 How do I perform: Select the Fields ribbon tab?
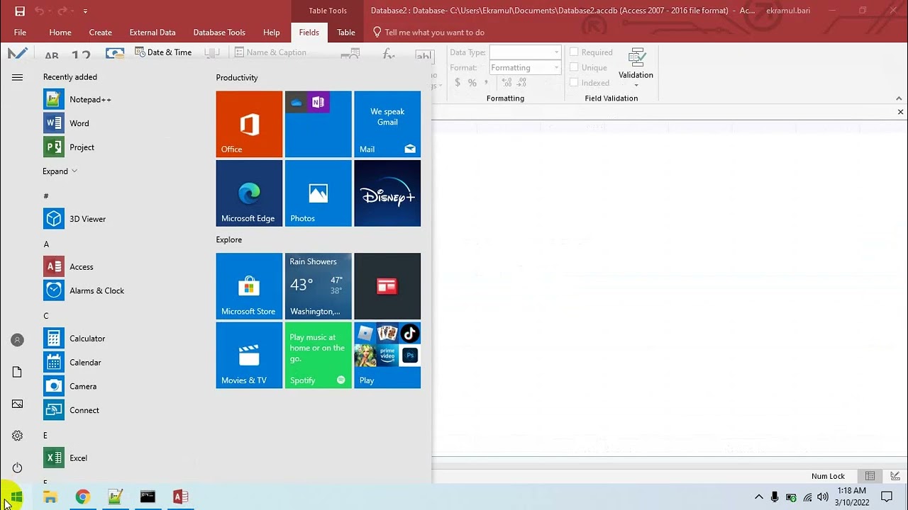(x=309, y=33)
